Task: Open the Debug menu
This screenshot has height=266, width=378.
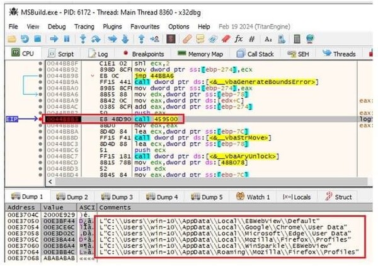Action: 57,26
